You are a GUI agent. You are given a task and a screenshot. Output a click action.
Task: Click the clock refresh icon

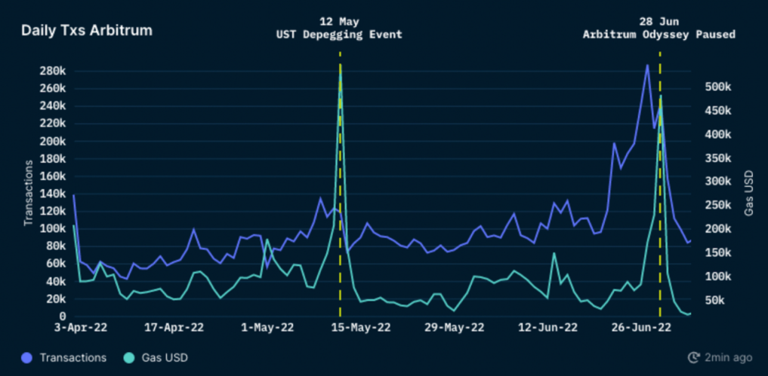click(693, 358)
